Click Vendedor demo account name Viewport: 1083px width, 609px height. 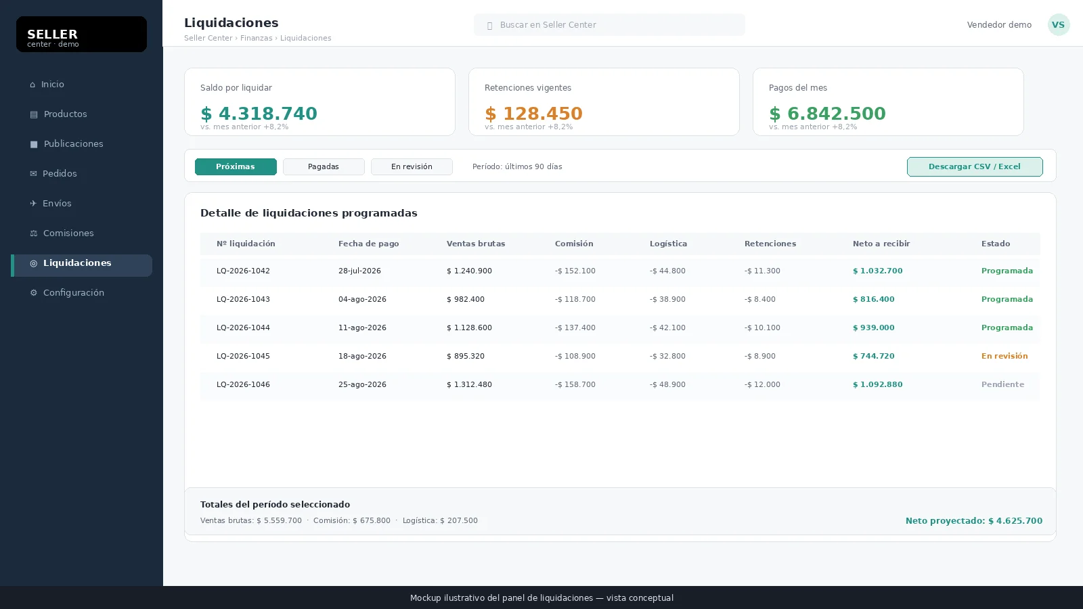click(999, 25)
